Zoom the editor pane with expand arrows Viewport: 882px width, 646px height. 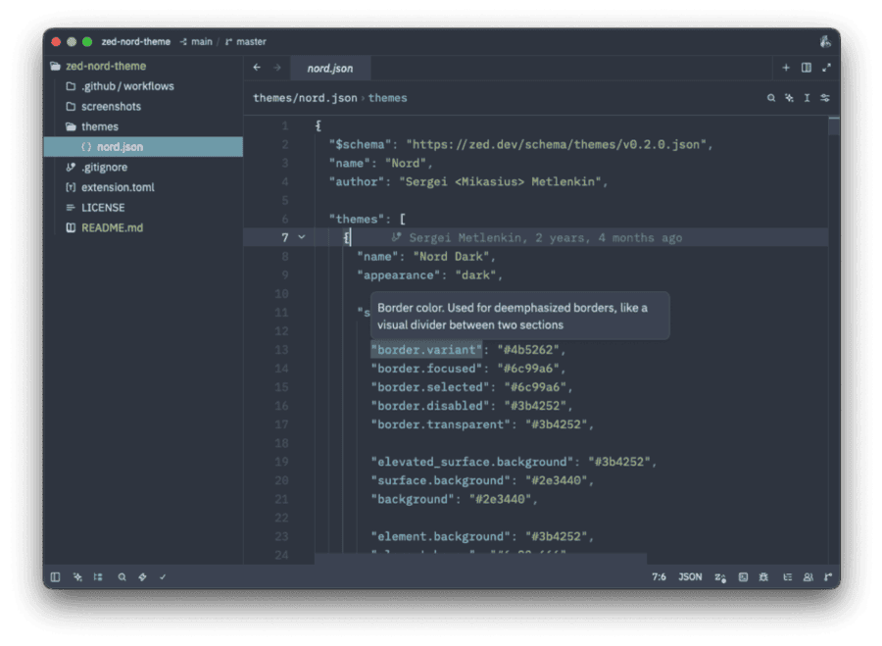click(x=826, y=68)
